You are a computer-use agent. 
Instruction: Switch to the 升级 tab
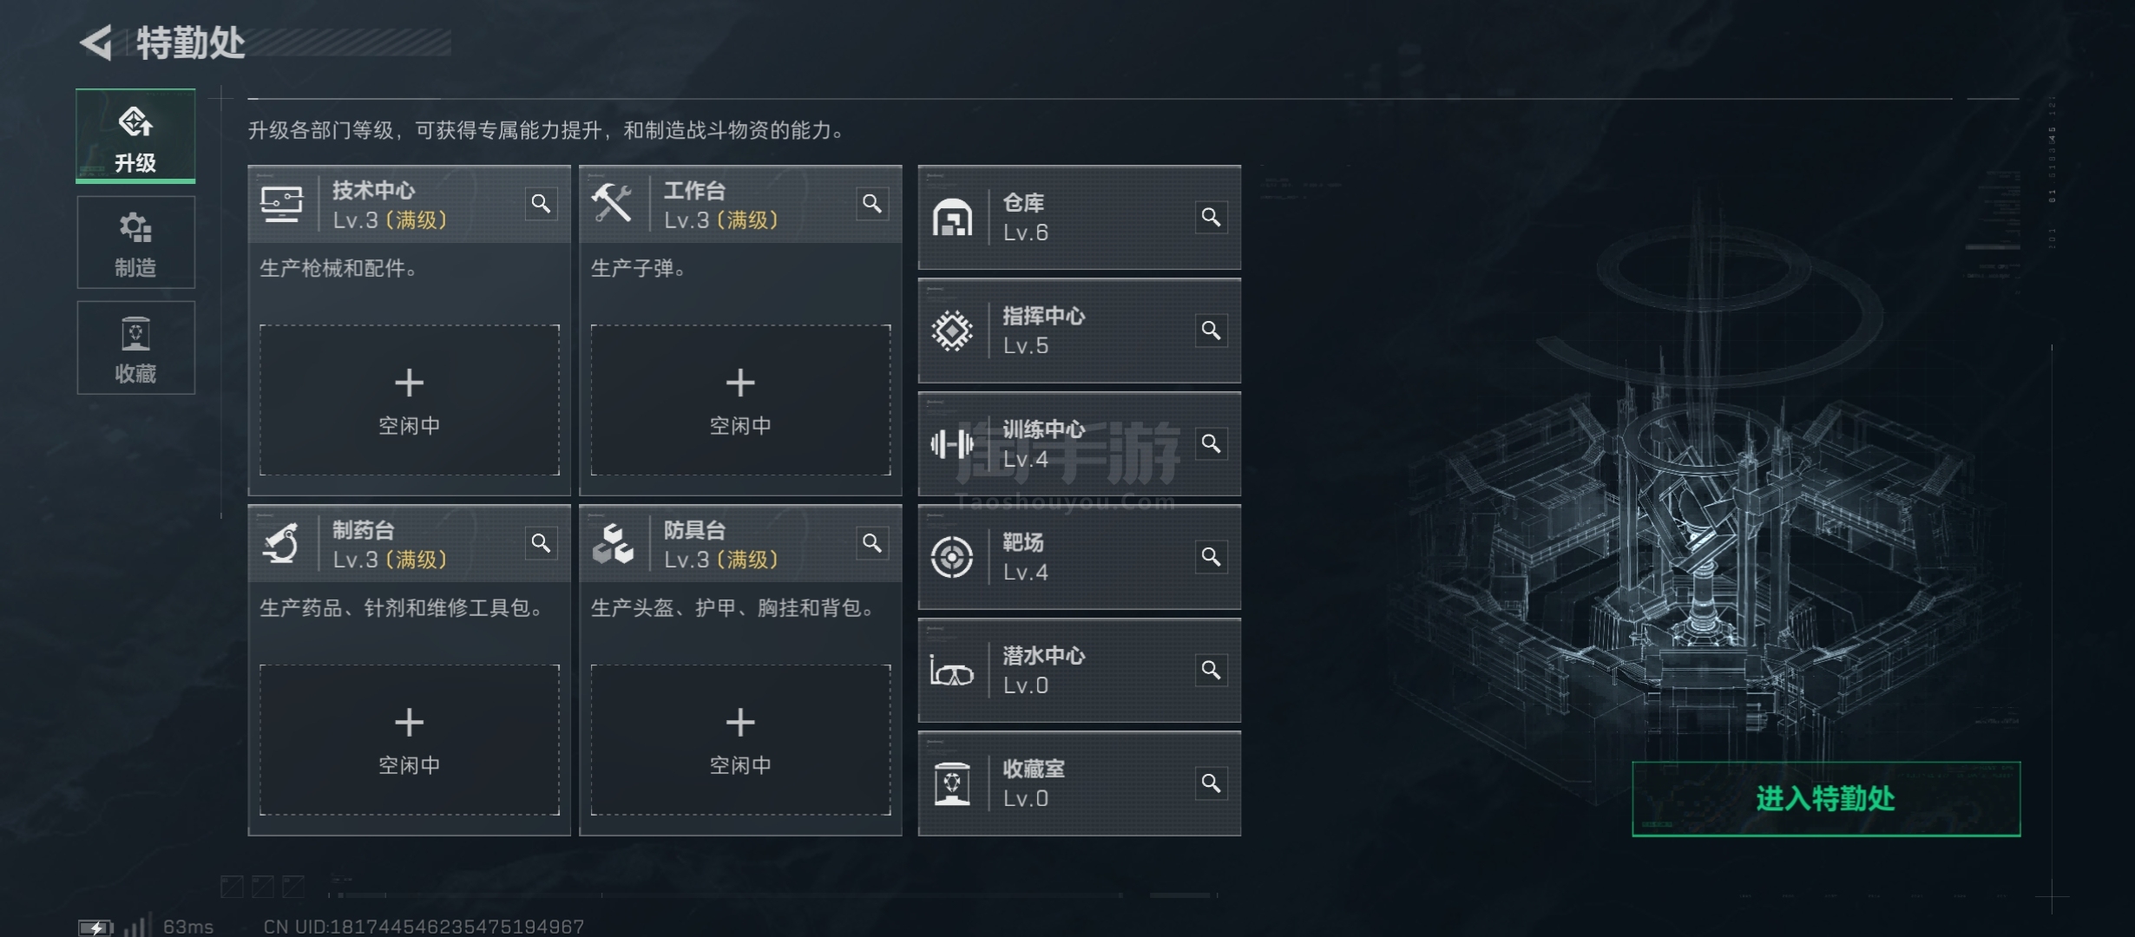click(x=135, y=136)
